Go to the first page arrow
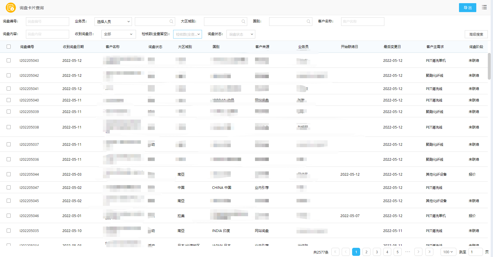 point(335,252)
